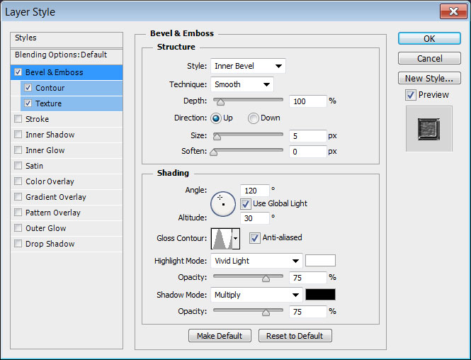Select the Down direction radio button

[253, 118]
